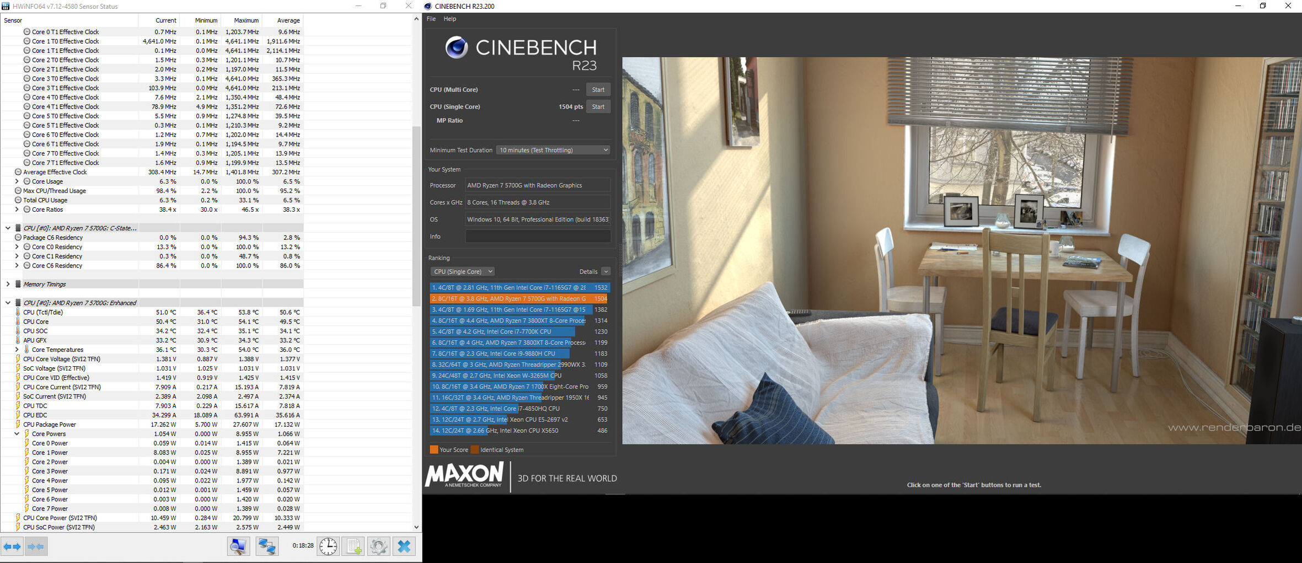Click the Processor field in Your System
The height and width of the screenshot is (563, 1302).
(538, 185)
